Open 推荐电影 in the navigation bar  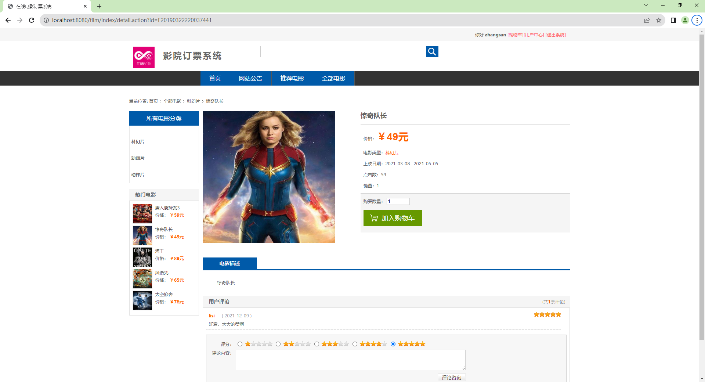[x=292, y=78]
